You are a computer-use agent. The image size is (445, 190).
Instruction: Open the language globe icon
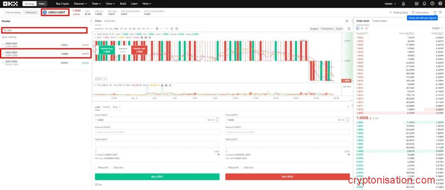[440, 3]
